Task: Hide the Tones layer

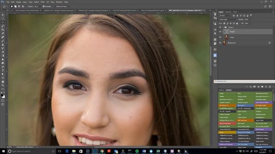Action: [x=220, y=37]
